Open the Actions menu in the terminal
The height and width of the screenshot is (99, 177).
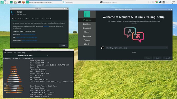10,53
